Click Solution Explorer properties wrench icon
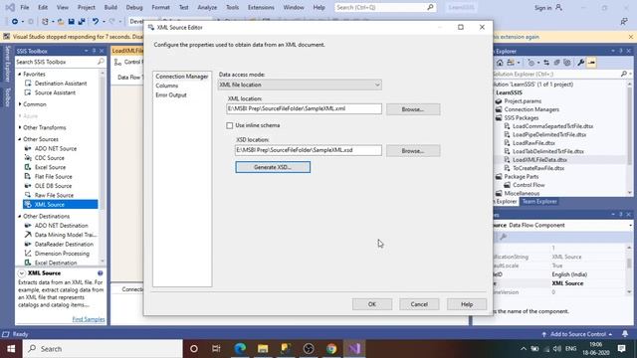Image resolution: width=637 pixels, height=358 pixels. click(x=581, y=63)
